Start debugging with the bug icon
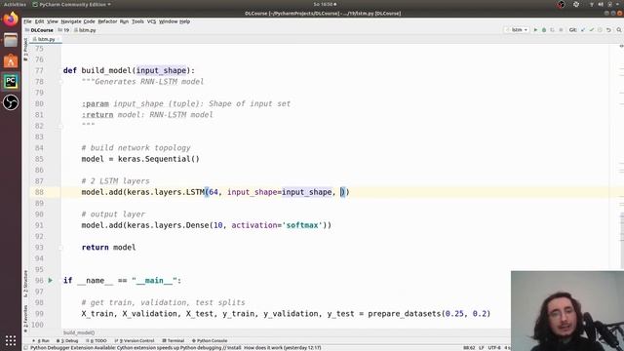 pyautogui.click(x=544, y=30)
